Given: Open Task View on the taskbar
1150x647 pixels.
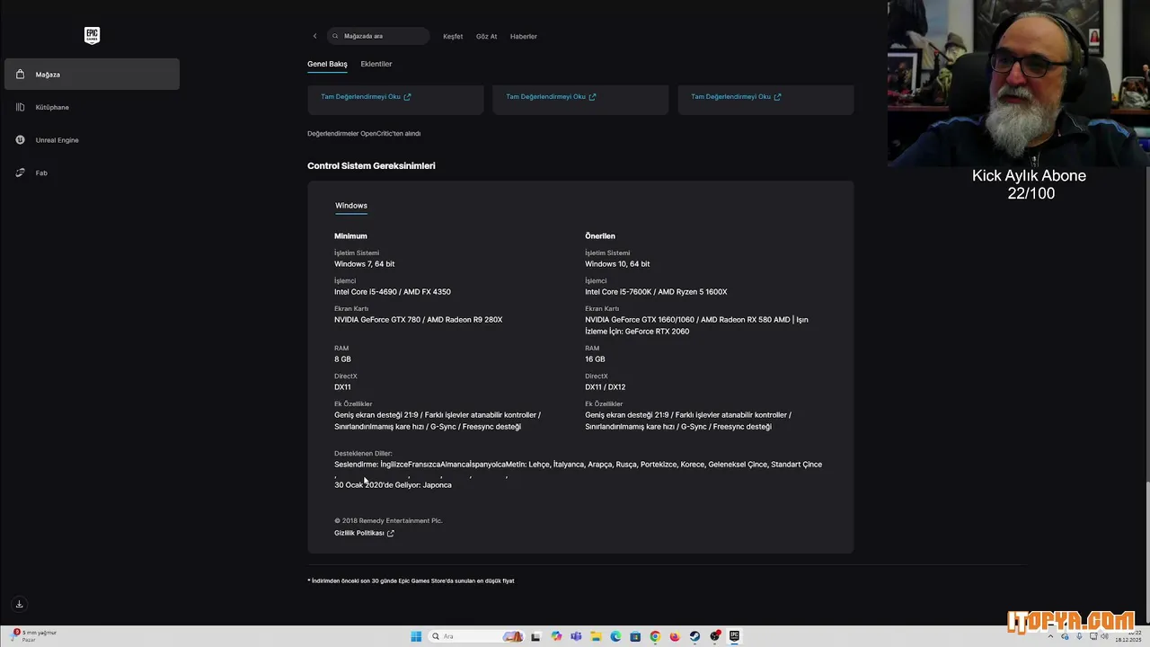Looking at the screenshot, I should point(536,636).
